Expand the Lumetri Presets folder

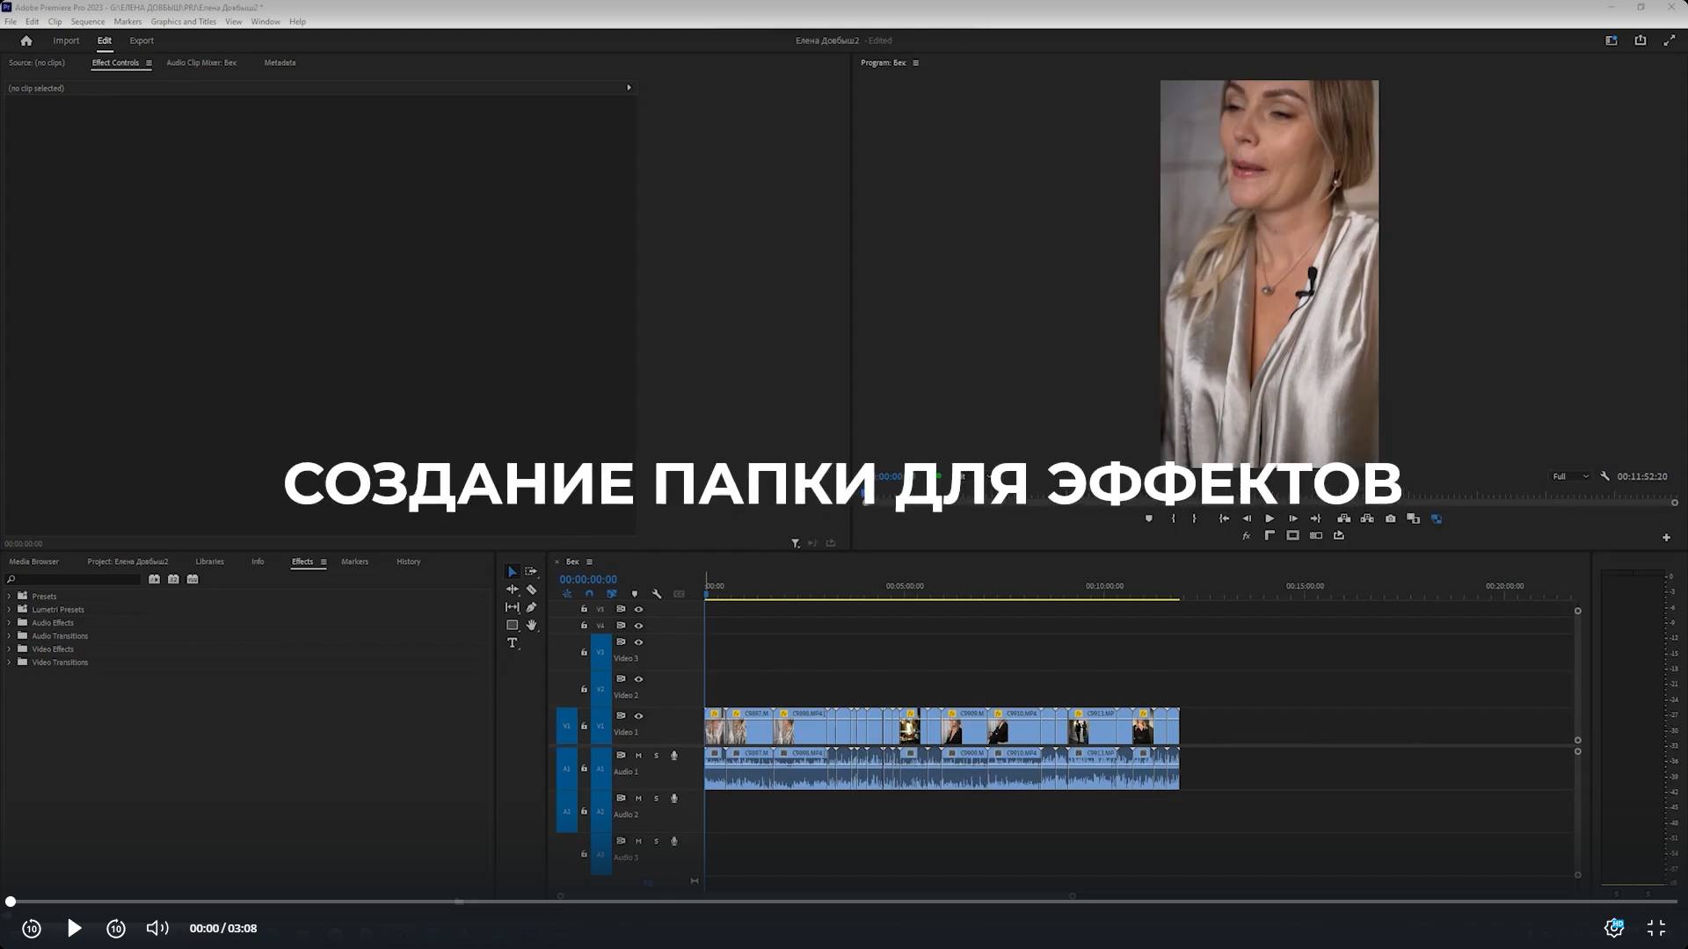click(x=9, y=609)
